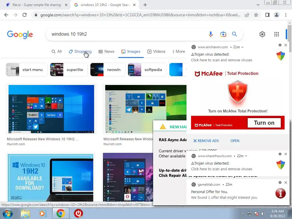Screen dimensions: 292x219
Task: Open the Google apps grid
Action: click(x=277, y=34)
